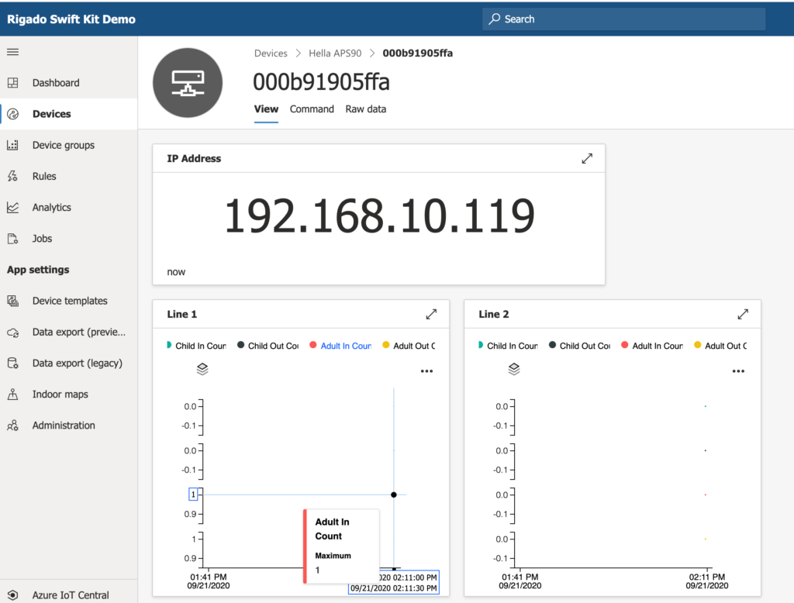
Task: Click the black data point on Line 1 chart
Action: tap(393, 494)
